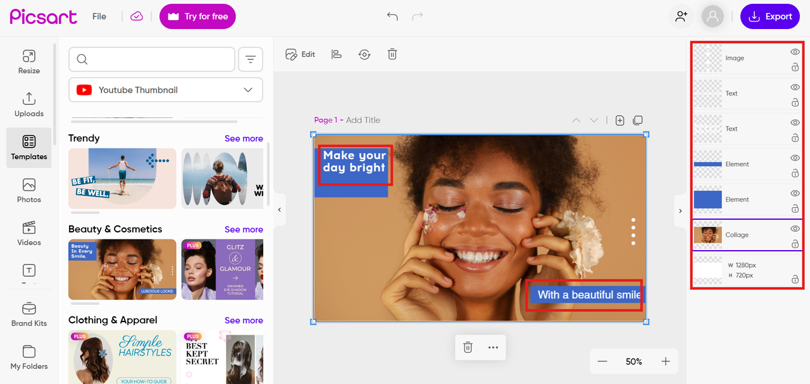Open the Resize tool in sidebar
Screen dimensions: 810x384
pyautogui.click(x=28, y=62)
